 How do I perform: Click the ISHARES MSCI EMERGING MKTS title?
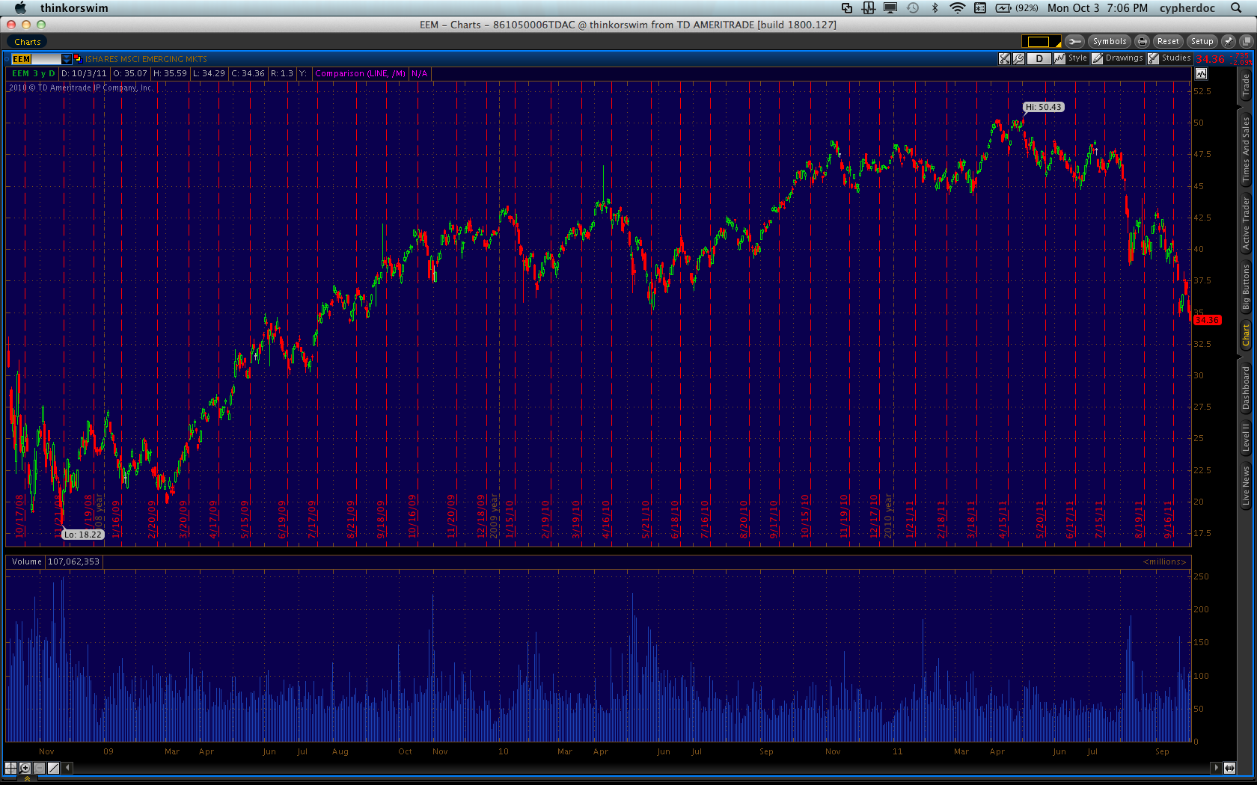(145, 59)
